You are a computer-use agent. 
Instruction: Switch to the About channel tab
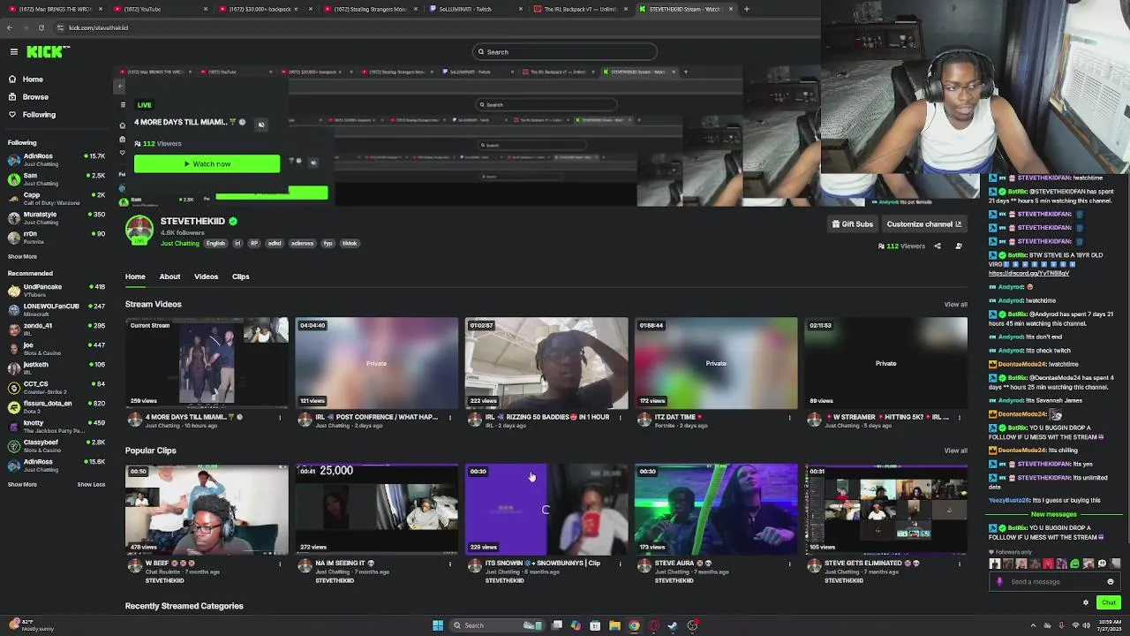[x=169, y=276]
